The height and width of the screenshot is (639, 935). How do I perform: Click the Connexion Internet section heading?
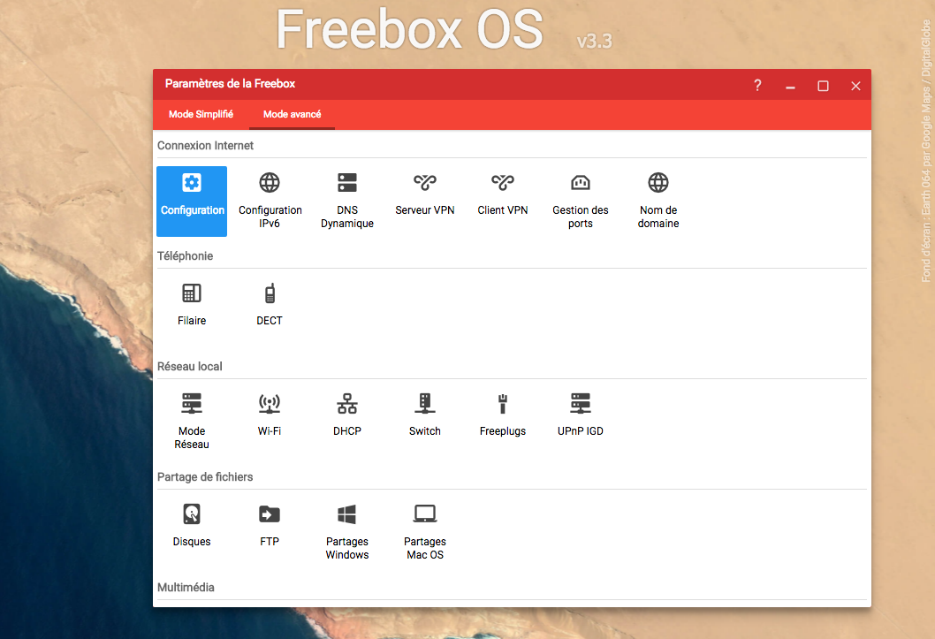[x=205, y=146]
